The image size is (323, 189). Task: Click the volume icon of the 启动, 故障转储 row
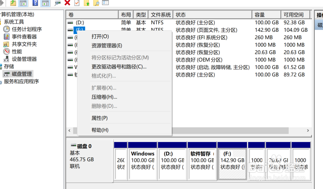pos(70,67)
